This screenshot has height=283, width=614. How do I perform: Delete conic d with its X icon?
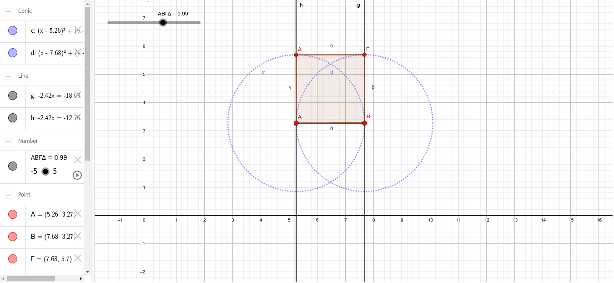pyautogui.click(x=78, y=52)
